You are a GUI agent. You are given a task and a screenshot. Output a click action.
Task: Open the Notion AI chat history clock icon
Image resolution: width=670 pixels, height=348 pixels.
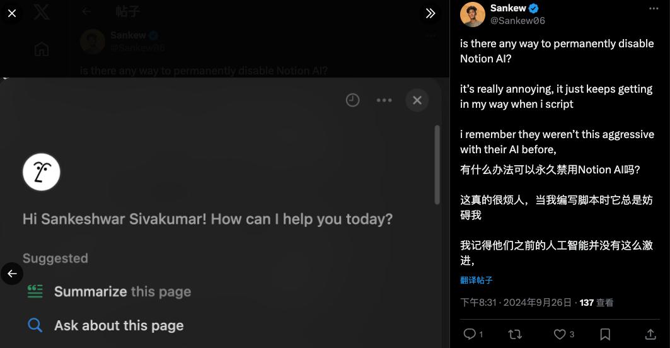click(x=352, y=100)
